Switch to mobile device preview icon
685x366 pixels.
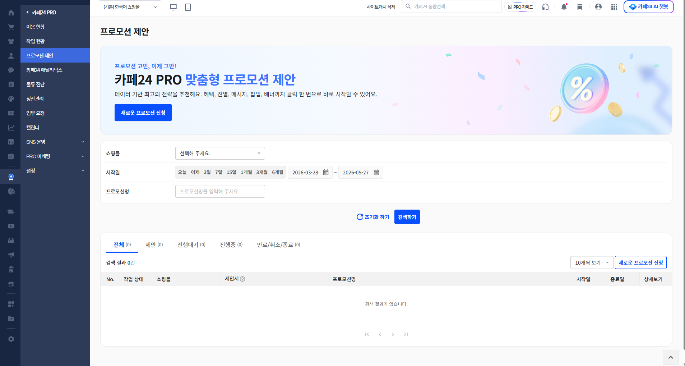click(x=188, y=7)
